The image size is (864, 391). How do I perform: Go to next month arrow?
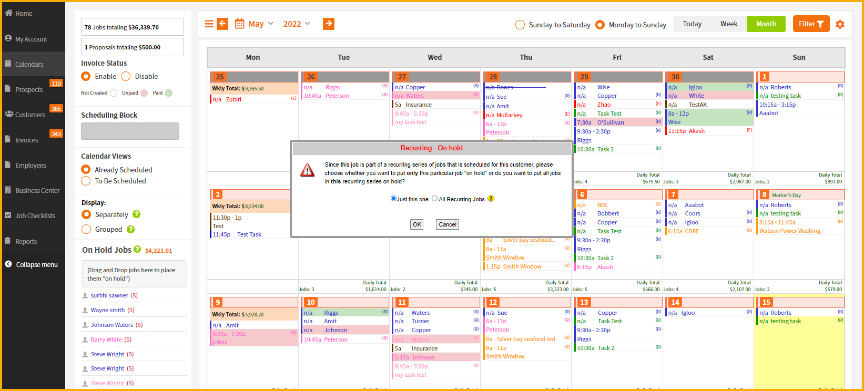pyautogui.click(x=329, y=24)
